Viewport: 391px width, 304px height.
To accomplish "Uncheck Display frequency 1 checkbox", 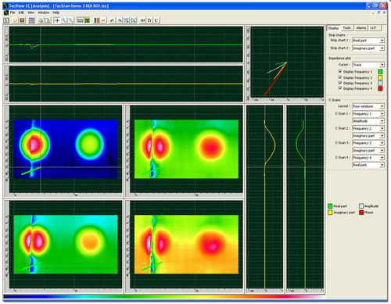I will [x=340, y=71].
